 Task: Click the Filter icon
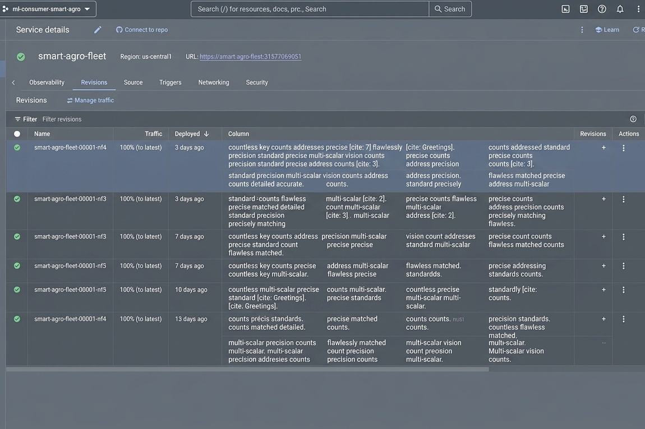point(18,119)
